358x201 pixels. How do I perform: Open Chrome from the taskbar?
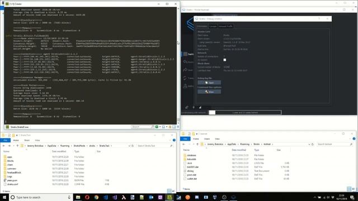(x=96, y=197)
